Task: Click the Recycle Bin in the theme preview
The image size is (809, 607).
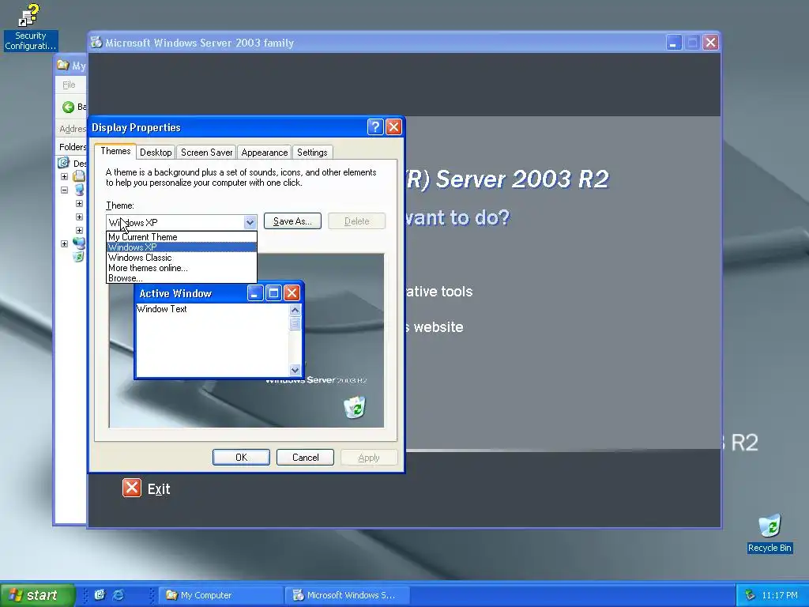Action: [x=355, y=407]
